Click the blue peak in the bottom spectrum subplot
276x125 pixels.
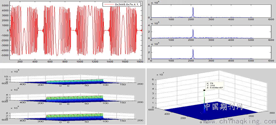coord(193,54)
